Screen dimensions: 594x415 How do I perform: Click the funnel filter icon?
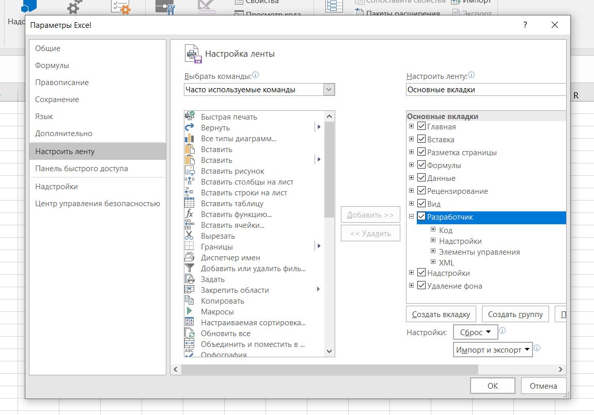190,268
